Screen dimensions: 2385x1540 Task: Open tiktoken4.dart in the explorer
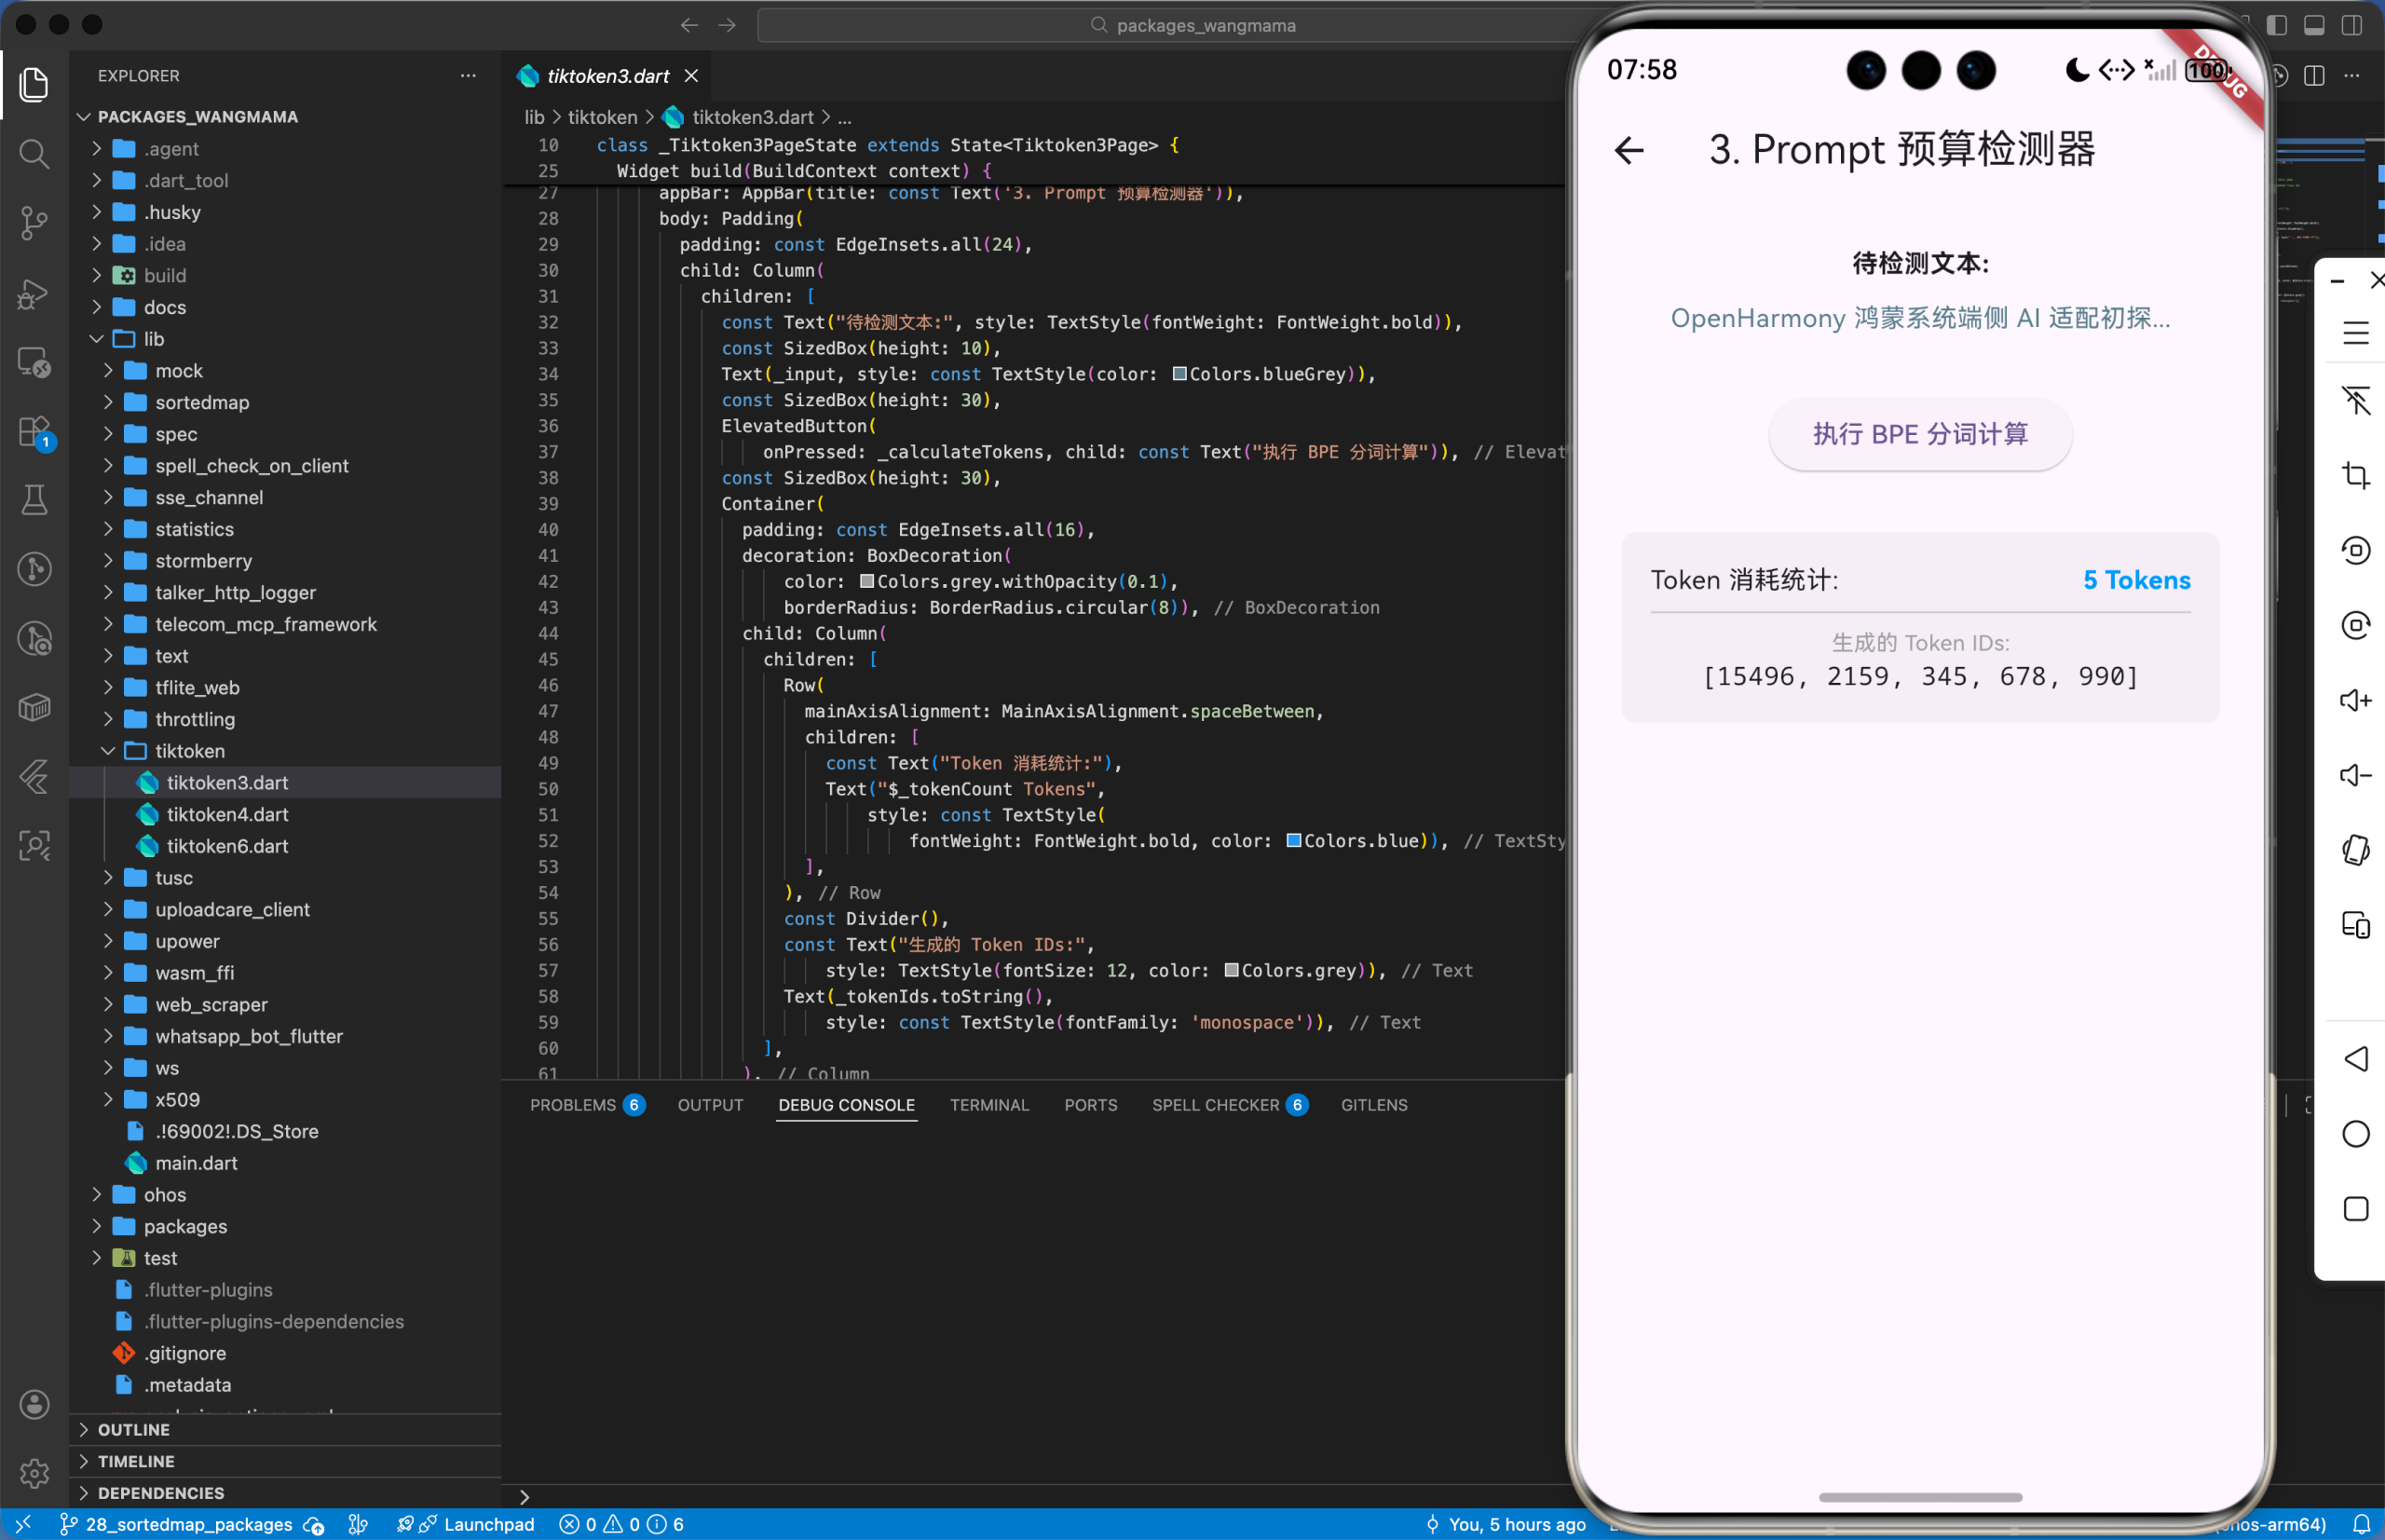point(227,814)
